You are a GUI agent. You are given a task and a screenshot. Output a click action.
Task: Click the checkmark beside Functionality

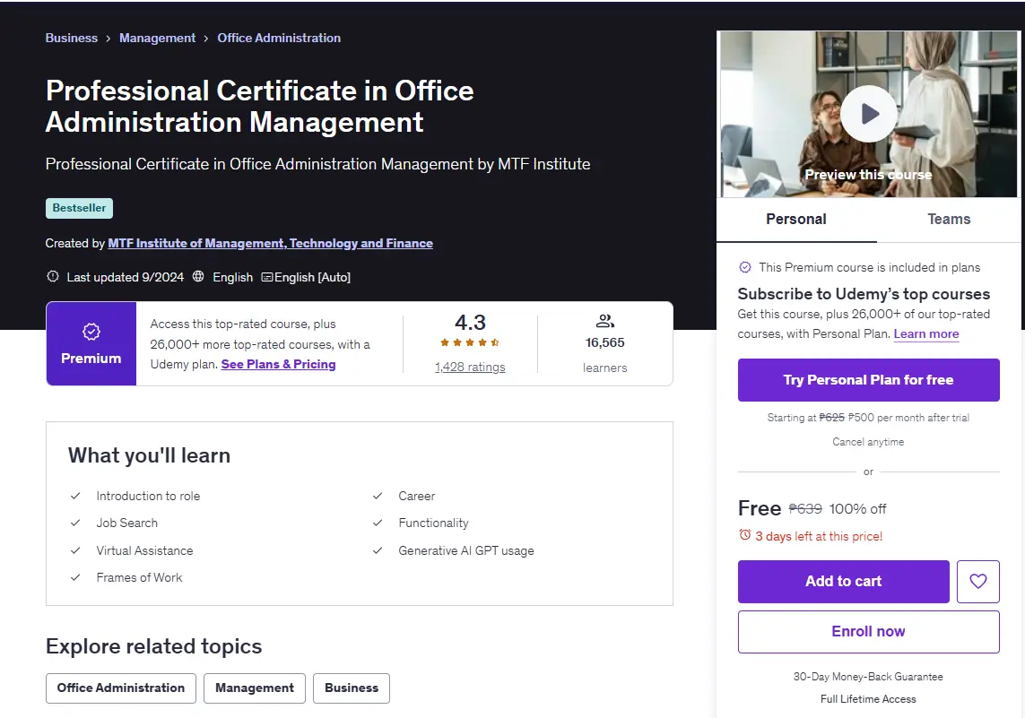coord(378,523)
